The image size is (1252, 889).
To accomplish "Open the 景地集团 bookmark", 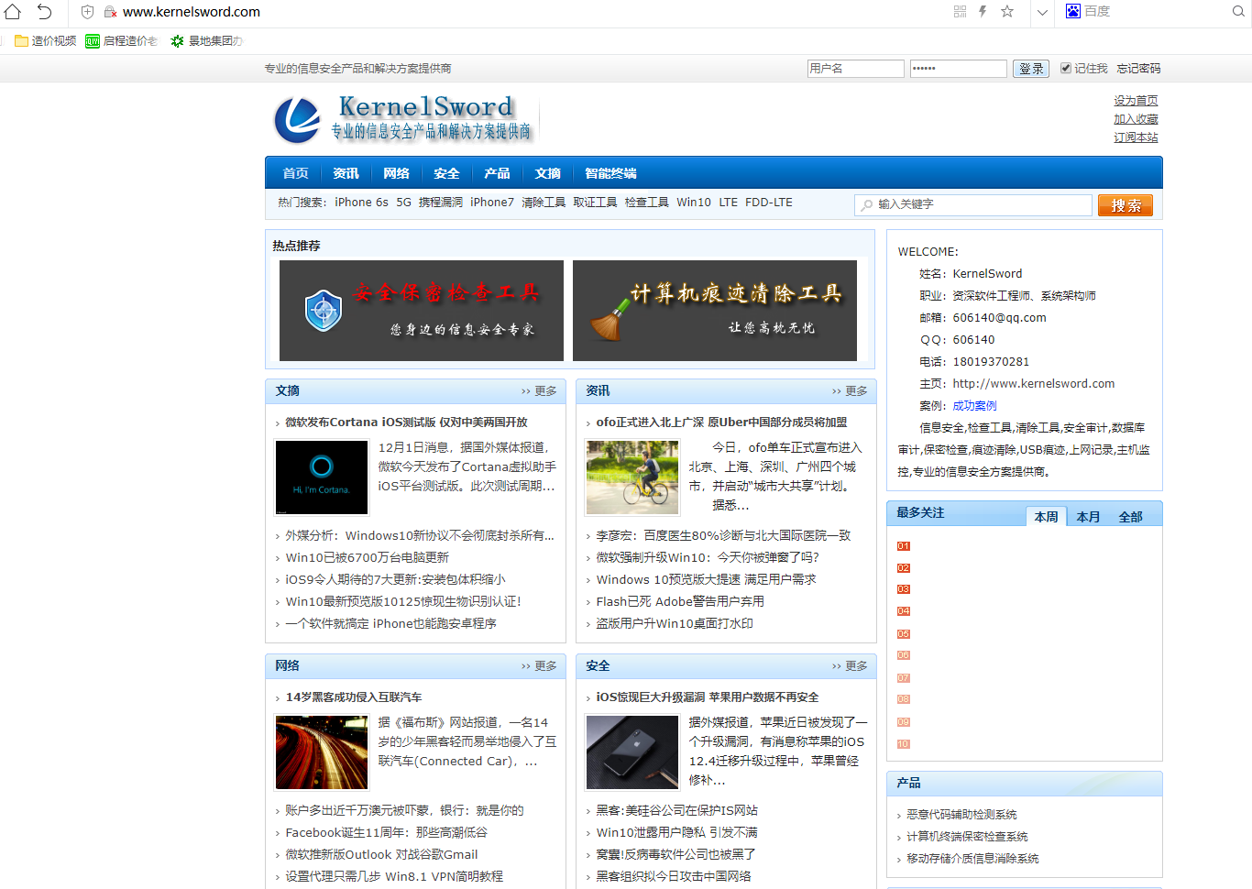I will point(206,41).
